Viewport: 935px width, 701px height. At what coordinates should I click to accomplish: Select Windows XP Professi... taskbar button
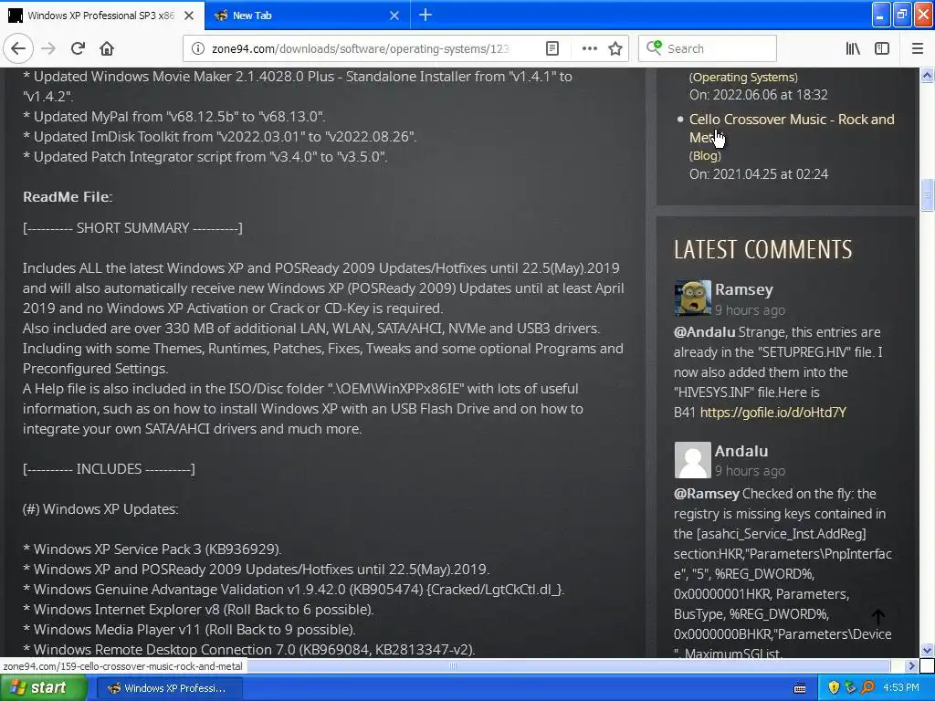[169, 688]
